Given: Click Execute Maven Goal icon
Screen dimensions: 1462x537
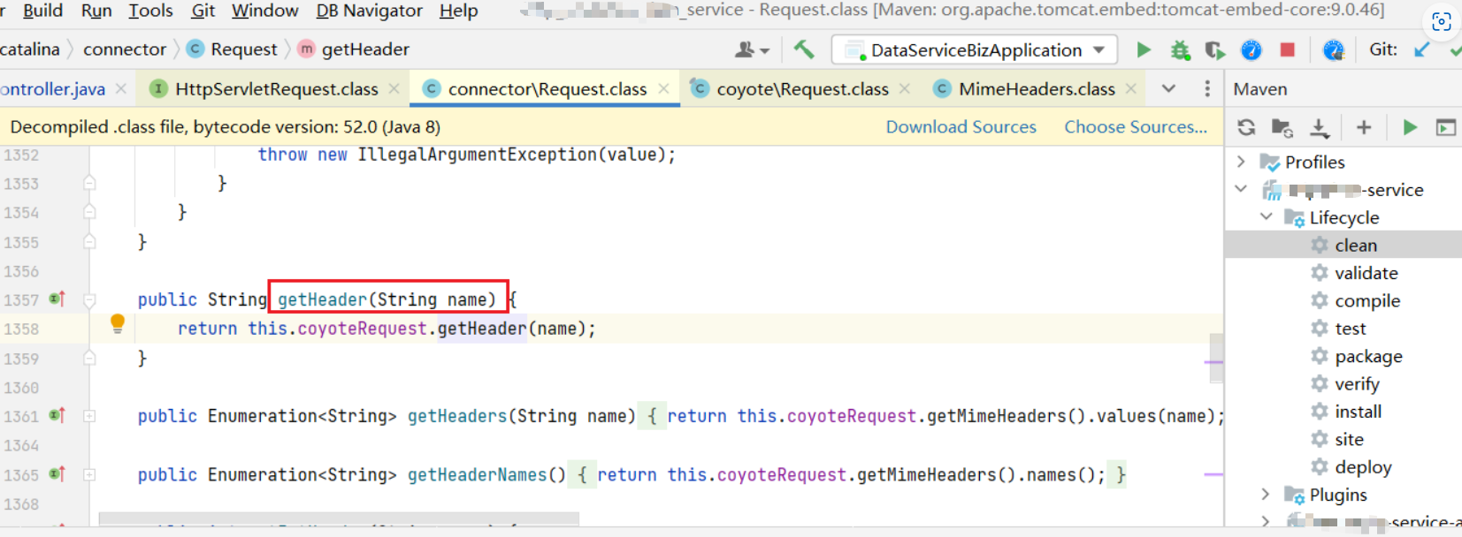Looking at the screenshot, I should point(1446,128).
